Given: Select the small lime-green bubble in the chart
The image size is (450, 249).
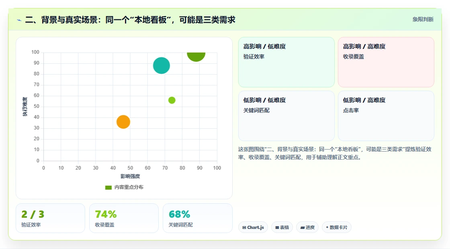Looking at the screenshot, I should tap(172, 100).
